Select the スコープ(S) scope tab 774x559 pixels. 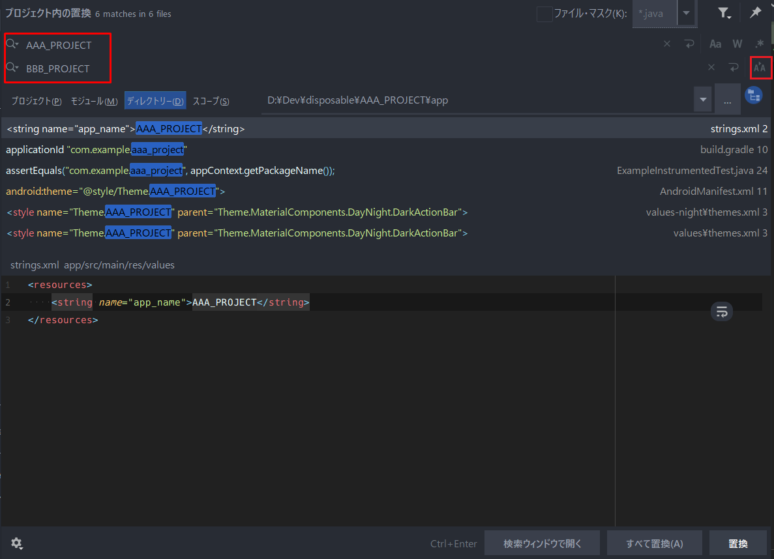pos(211,101)
